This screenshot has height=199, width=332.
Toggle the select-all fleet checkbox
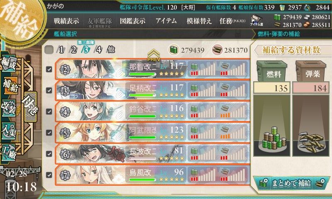pyautogui.click(x=49, y=50)
